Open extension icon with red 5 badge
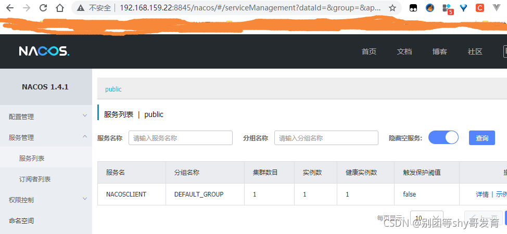The image size is (507, 234). (x=448, y=9)
